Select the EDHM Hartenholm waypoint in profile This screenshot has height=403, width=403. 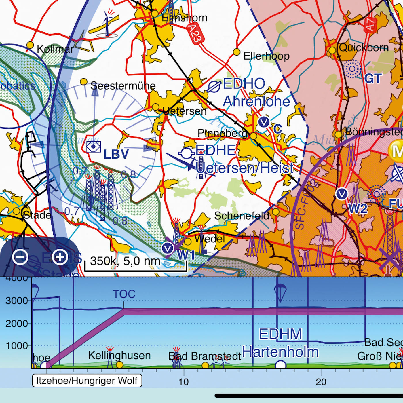(280, 365)
